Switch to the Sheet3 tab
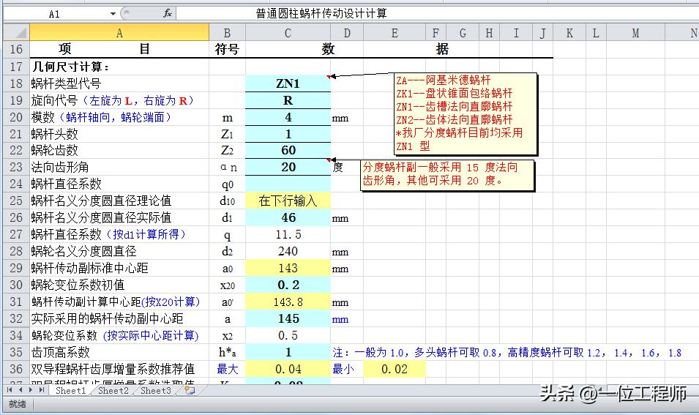The width and height of the screenshot is (699, 415). pyautogui.click(x=156, y=391)
